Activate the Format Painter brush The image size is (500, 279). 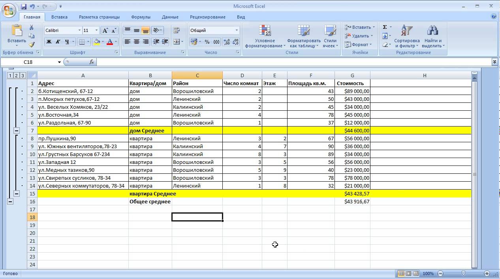[32, 45]
